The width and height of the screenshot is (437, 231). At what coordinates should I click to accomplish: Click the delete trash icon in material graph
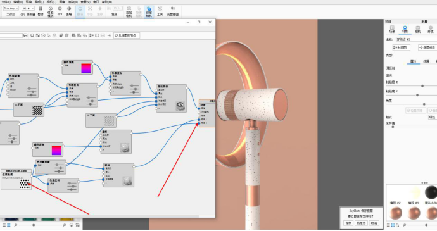pyautogui.click(x=67, y=35)
